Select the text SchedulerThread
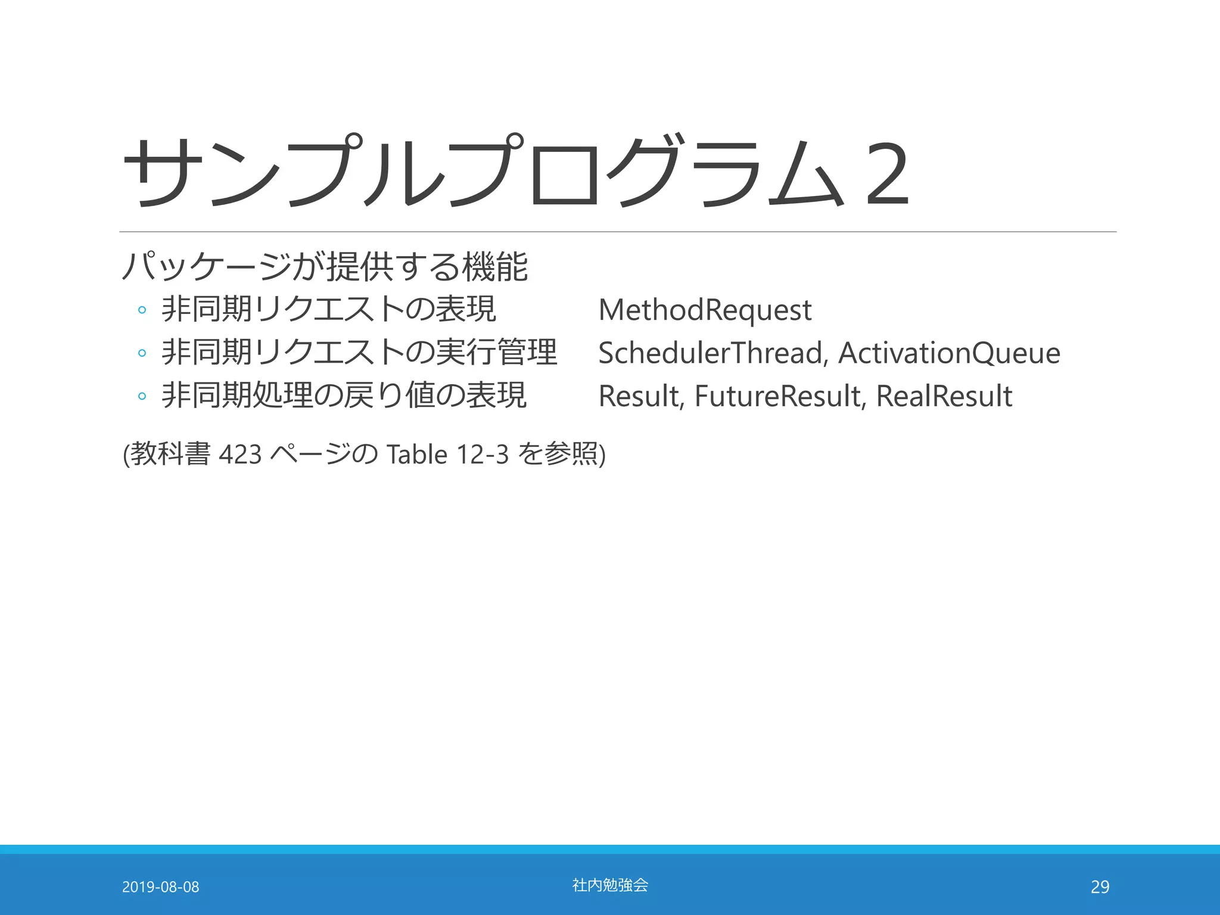This screenshot has height=915, width=1220. 711,353
